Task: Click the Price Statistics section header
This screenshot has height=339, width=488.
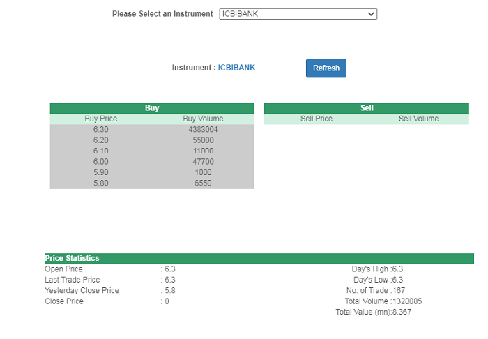Action: (x=73, y=258)
